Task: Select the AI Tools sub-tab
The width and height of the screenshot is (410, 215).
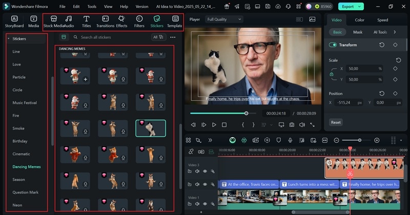Action: (x=380, y=32)
